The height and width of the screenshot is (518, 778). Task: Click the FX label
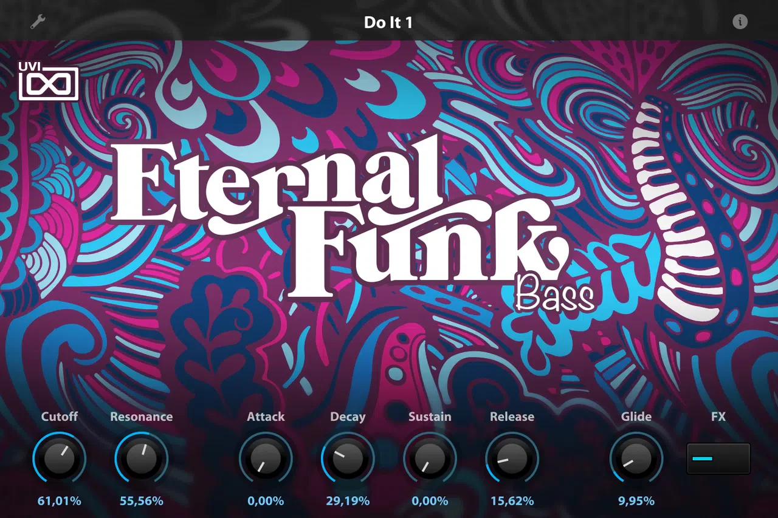click(x=718, y=417)
